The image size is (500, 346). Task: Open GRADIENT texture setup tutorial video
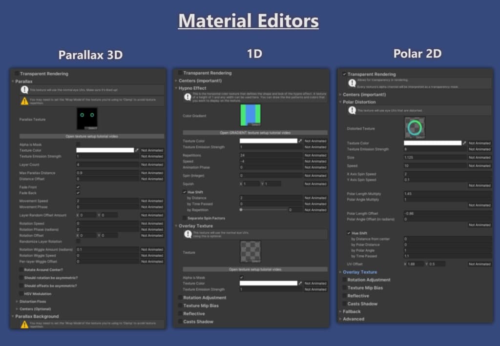(x=255, y=133)
